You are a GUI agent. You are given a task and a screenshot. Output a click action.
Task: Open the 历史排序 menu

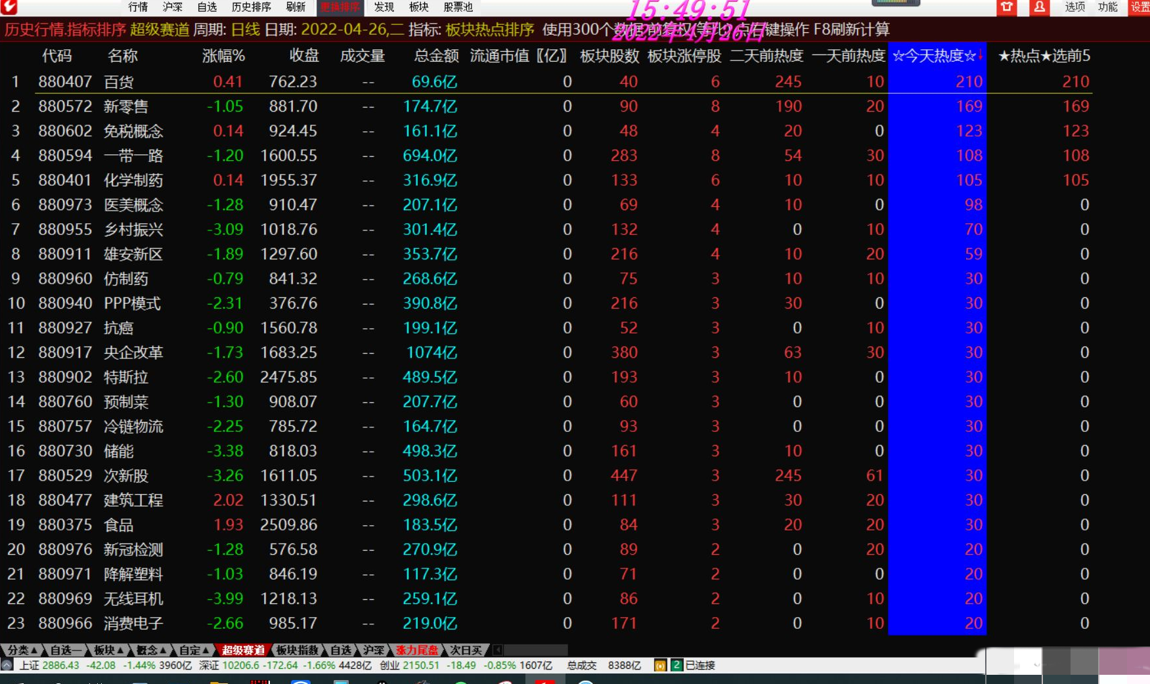coord(251,7)
